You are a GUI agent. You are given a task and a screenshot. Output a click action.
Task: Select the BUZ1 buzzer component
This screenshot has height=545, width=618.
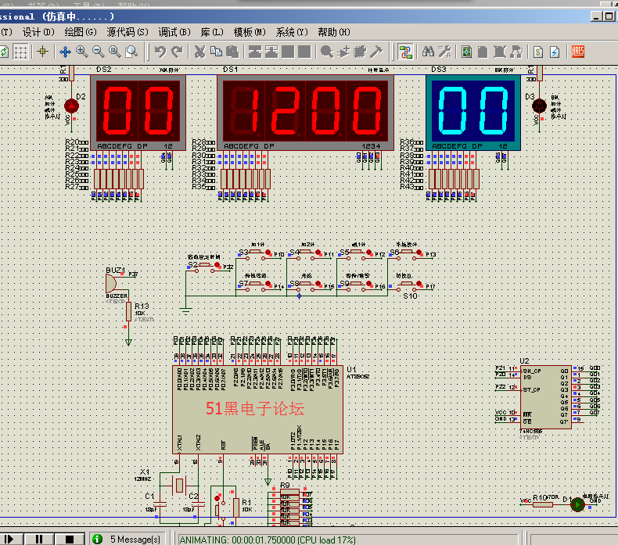(112, 283)
